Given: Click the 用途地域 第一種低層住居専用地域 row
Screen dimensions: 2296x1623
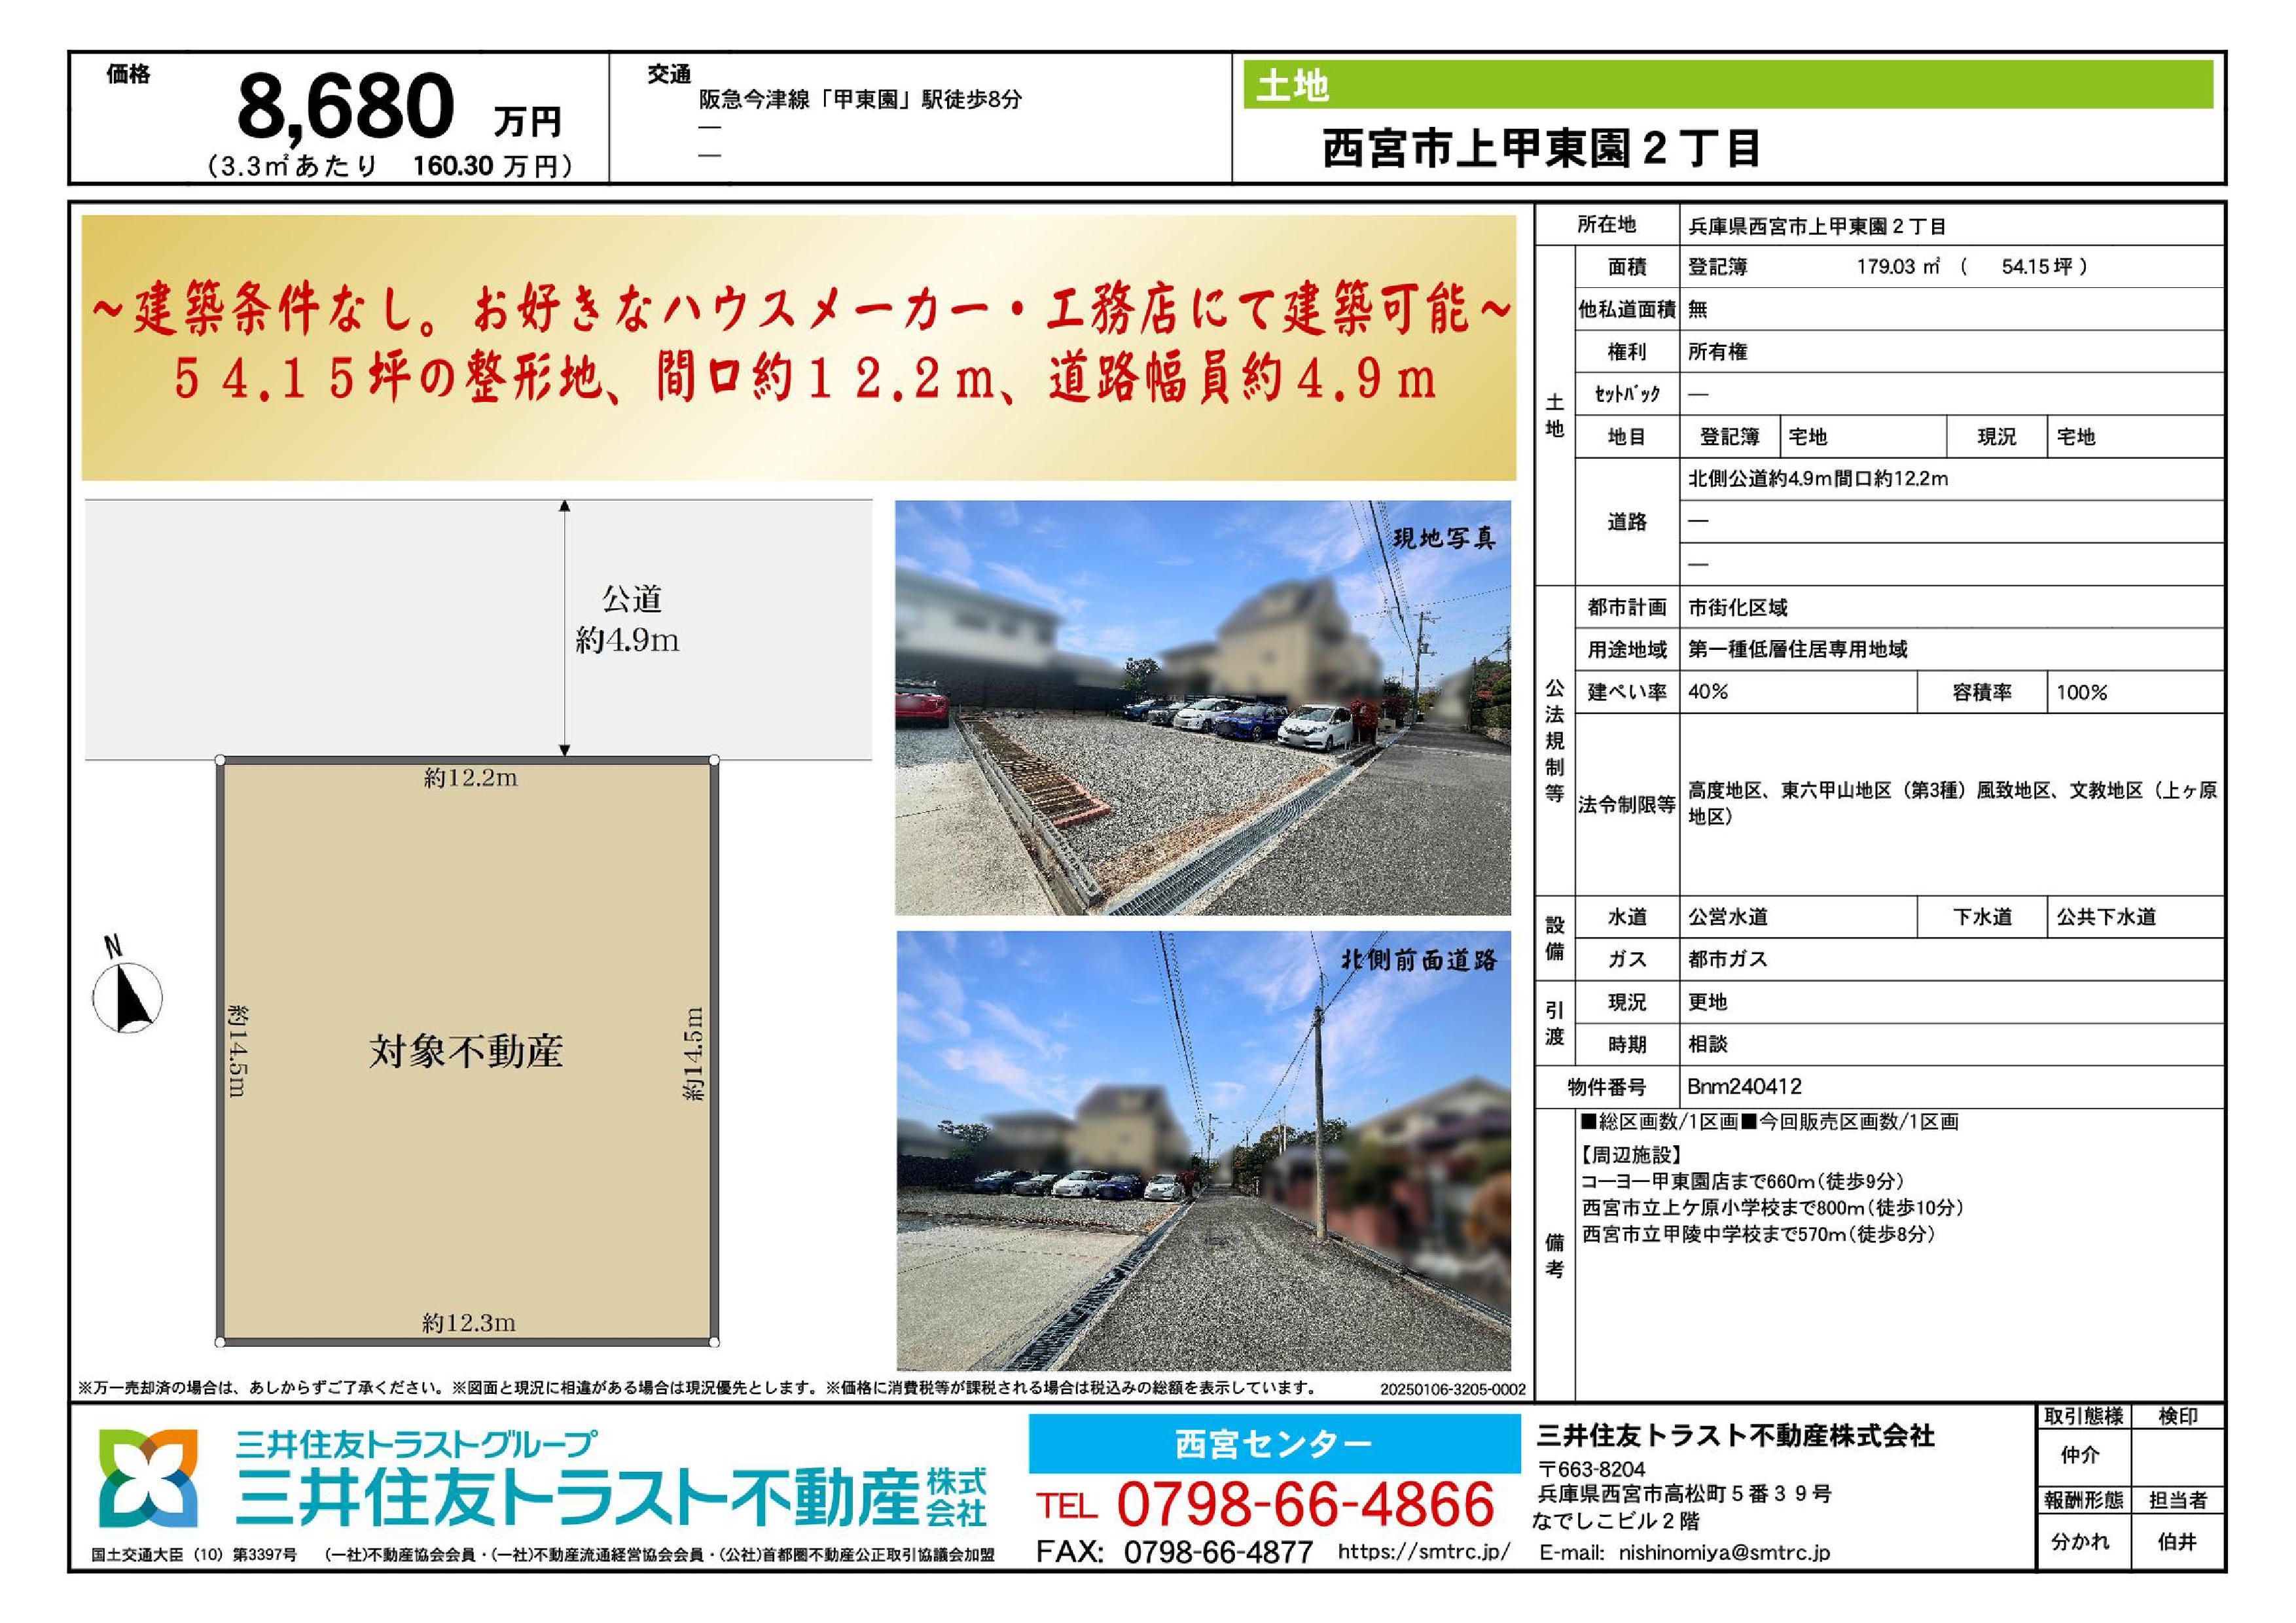Looking at the screenshot, I should pyautogui.click(x=1797, y=650).
